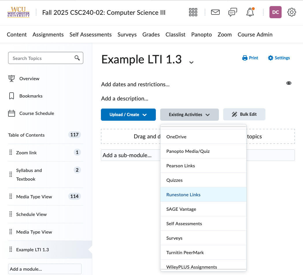Collapse the Existing Activities dropdown
The image size is (303, 275).
189,115
